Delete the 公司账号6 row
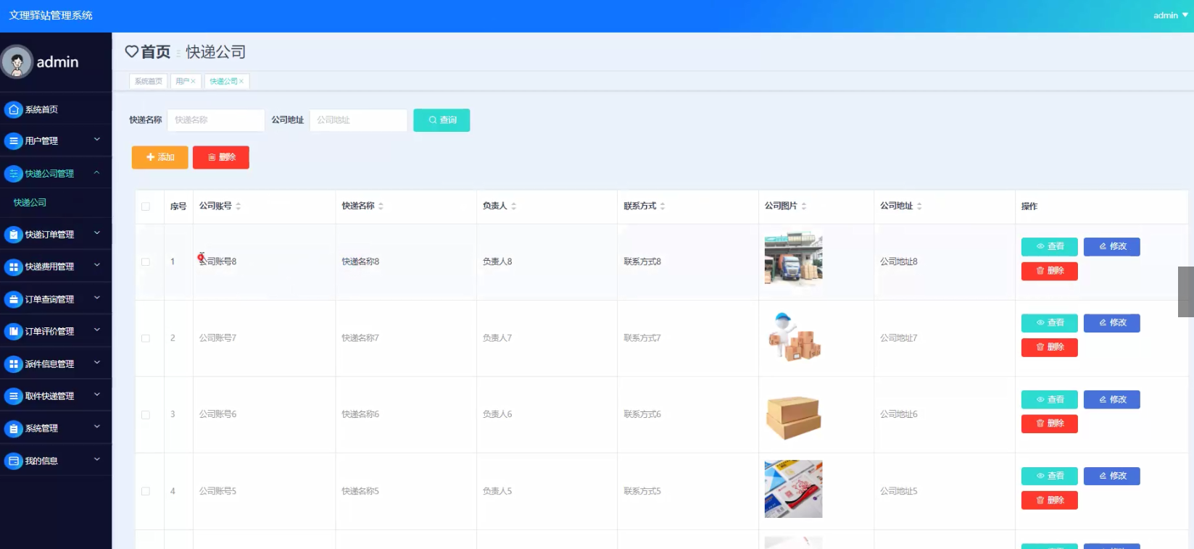1194x549 pixels. (1049, 424)
